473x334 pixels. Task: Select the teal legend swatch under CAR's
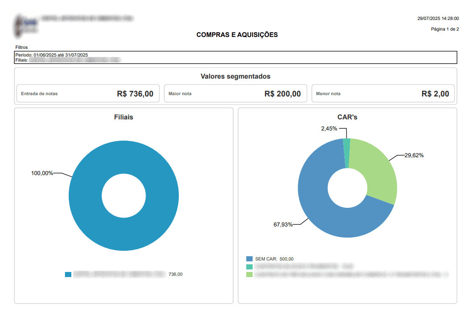click(x=249, y=267)
